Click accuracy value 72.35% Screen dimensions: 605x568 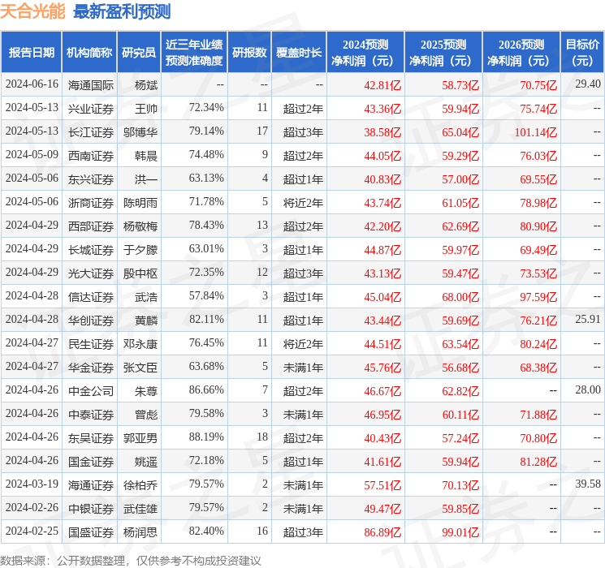coord(206,272)
